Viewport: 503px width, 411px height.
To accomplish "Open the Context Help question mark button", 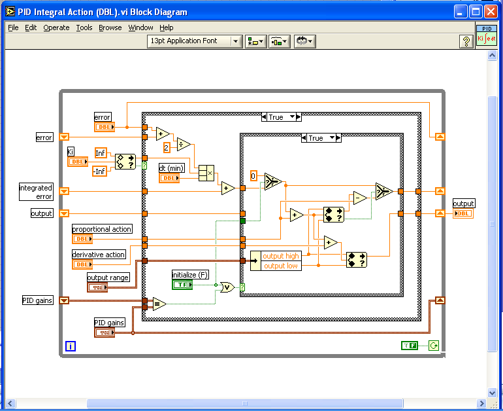I will click(466, 42).
